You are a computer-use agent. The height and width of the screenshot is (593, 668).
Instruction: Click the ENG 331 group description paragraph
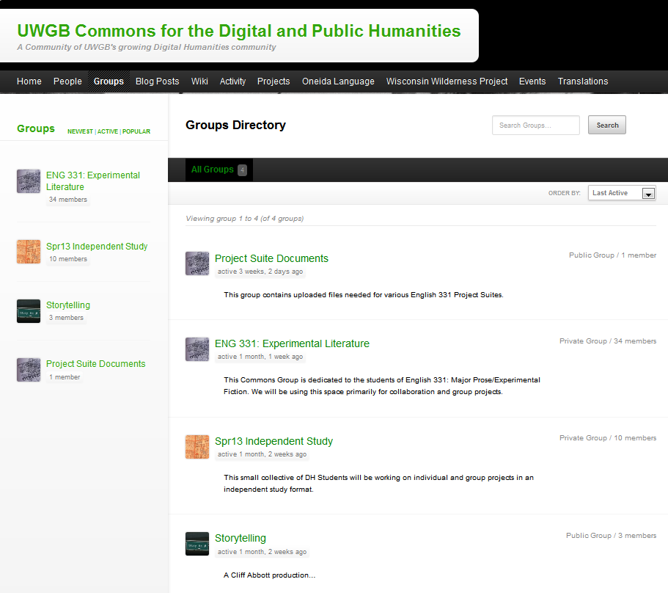(x=382, y=386)
